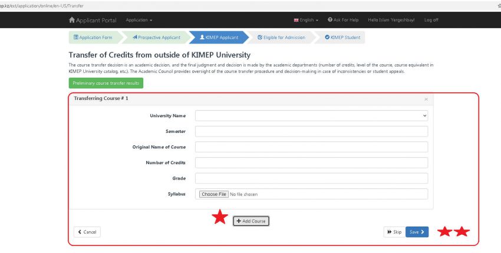The image size is (501, 253).
Task: Go to the KIMEP Student step
Action: coord(342,37)
